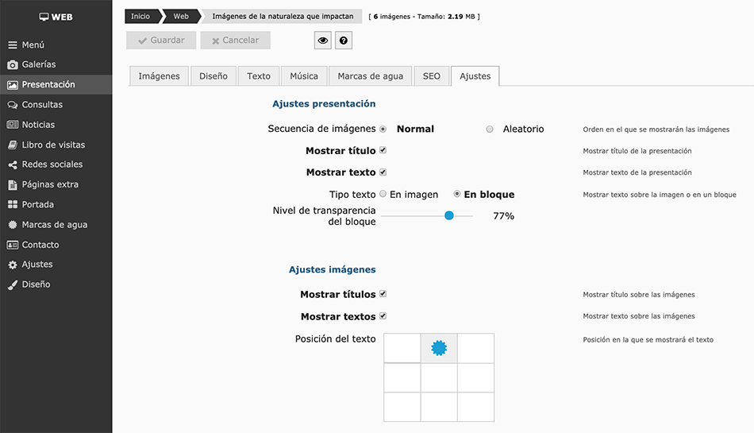Click the Guardar button
This screenshot has height=433, width=754.
click(x=161, y=41)
